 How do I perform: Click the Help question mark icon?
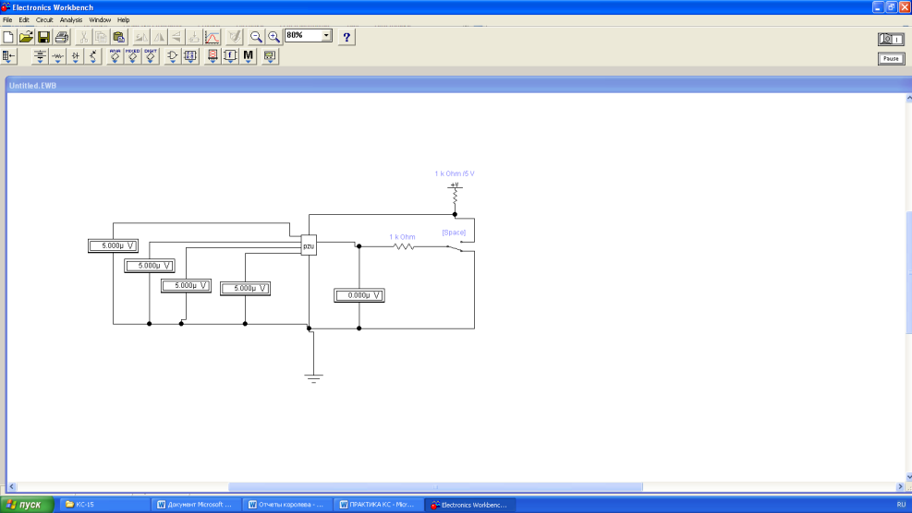pos(347,37)
